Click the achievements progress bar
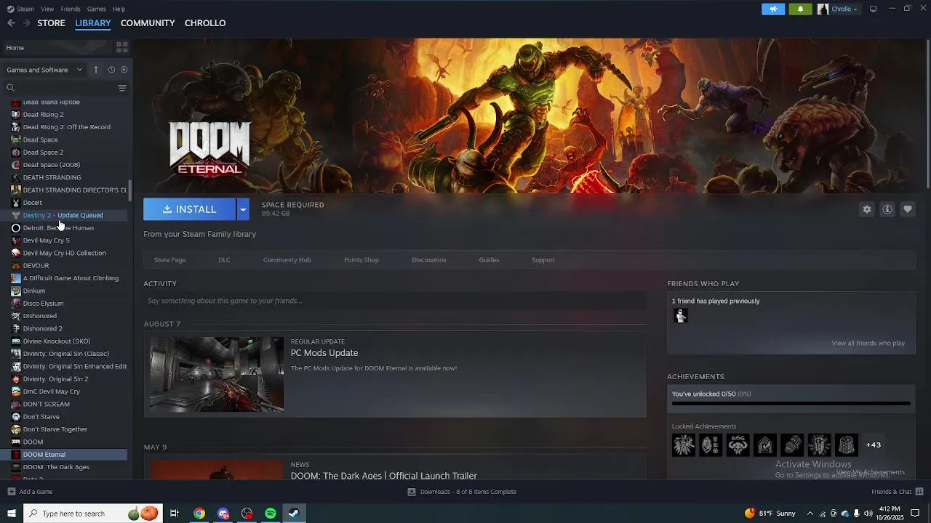 click(791, 403)
